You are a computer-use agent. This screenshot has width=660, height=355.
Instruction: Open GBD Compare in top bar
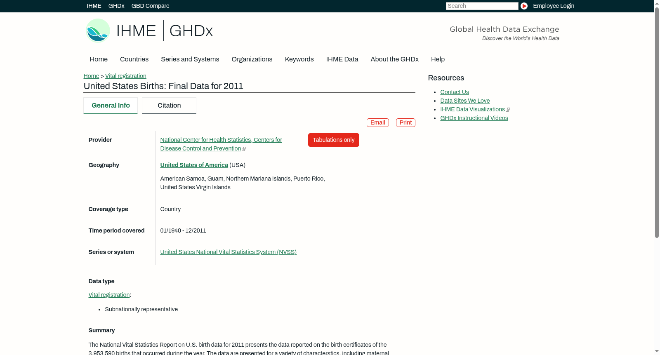[x=151, y=6]
